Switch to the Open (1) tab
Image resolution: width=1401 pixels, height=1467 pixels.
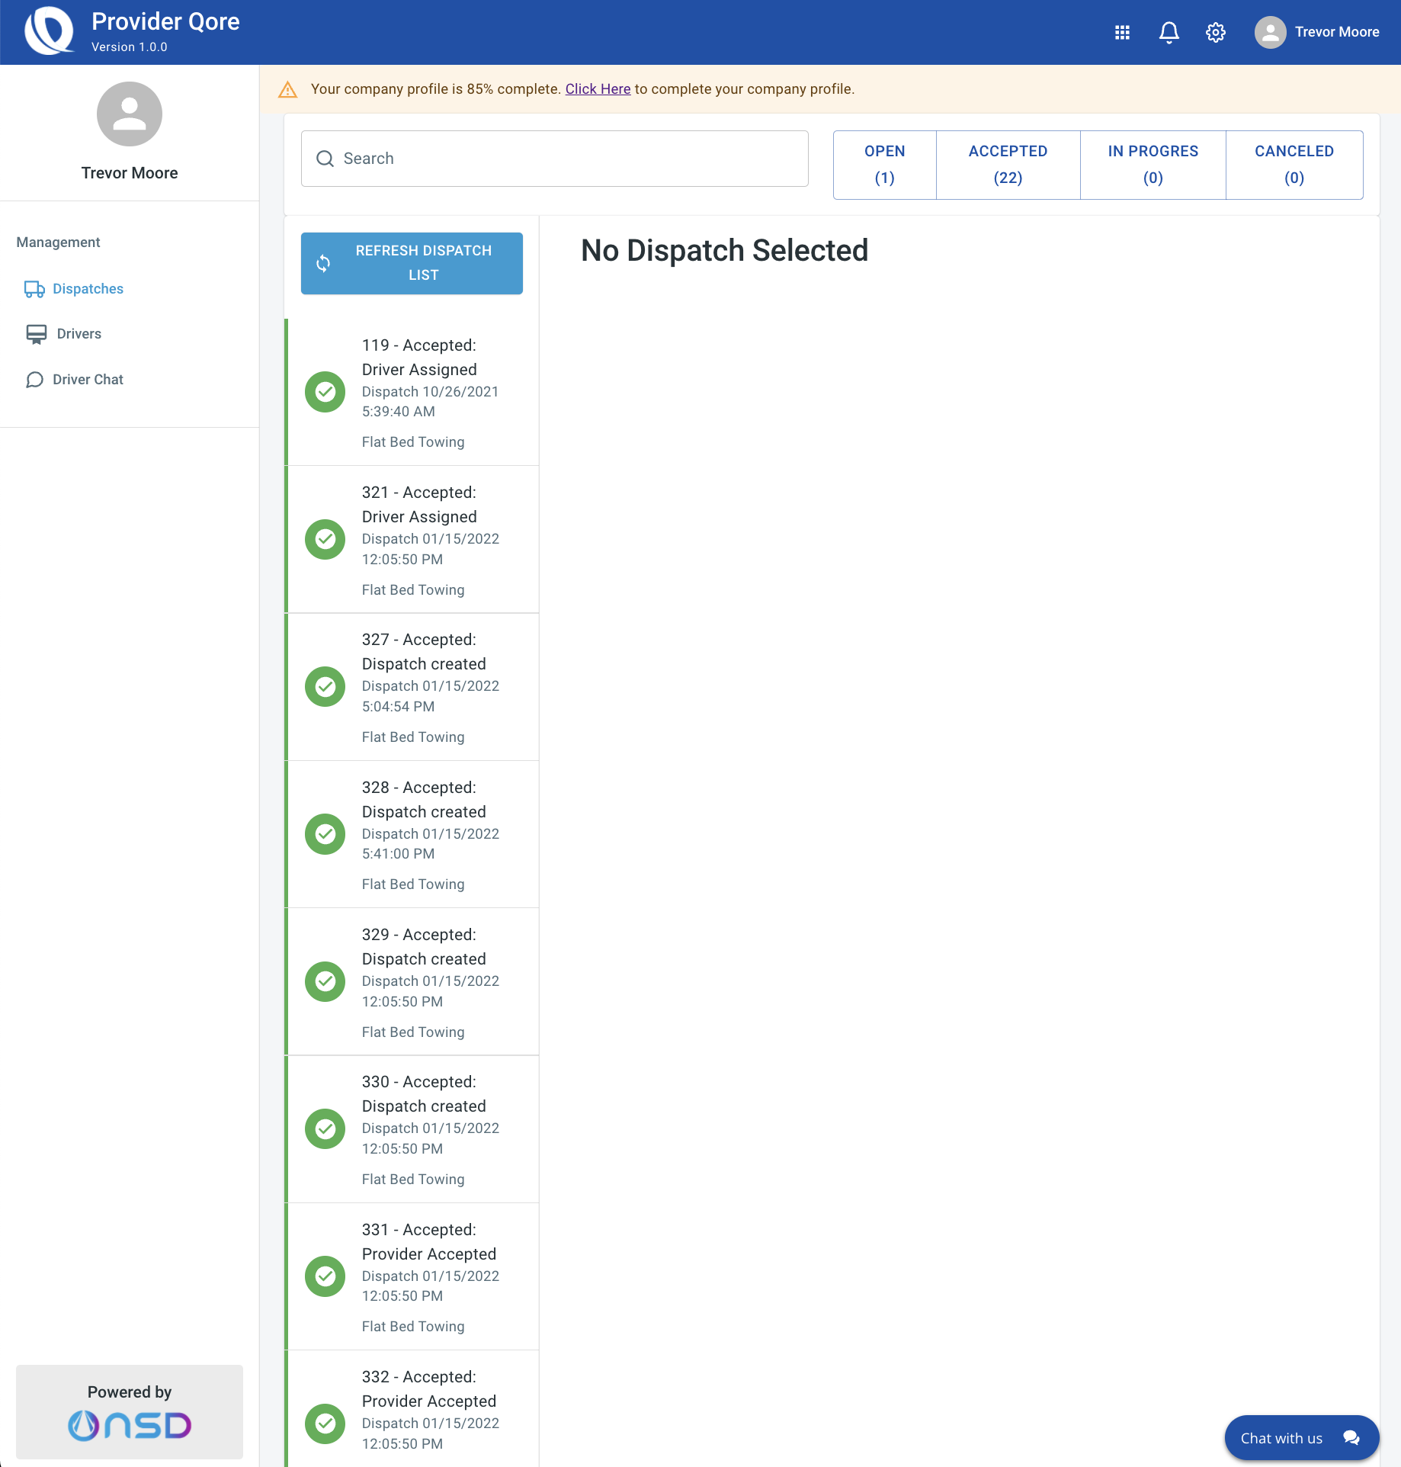pos(884,165)
